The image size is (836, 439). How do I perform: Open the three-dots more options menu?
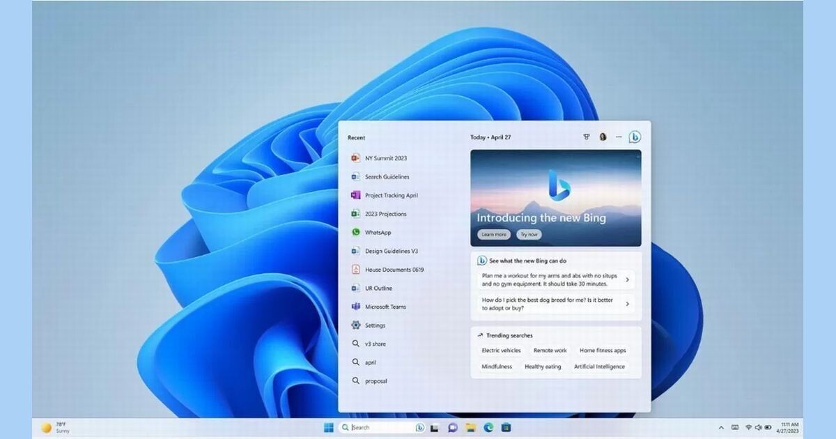click(619, 137)
